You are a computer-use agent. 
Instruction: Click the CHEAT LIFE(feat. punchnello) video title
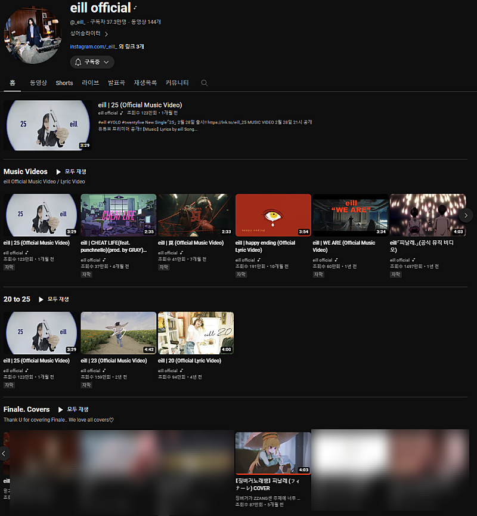(x=113, y=246)
